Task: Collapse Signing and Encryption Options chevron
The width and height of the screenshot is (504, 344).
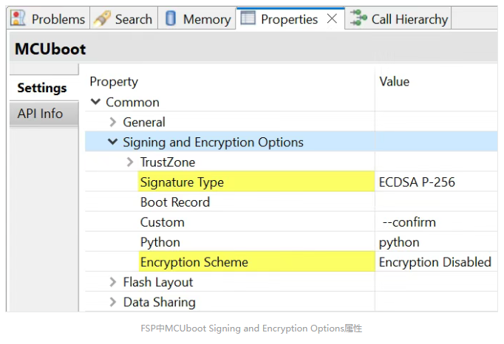Action: coord(112,142)
